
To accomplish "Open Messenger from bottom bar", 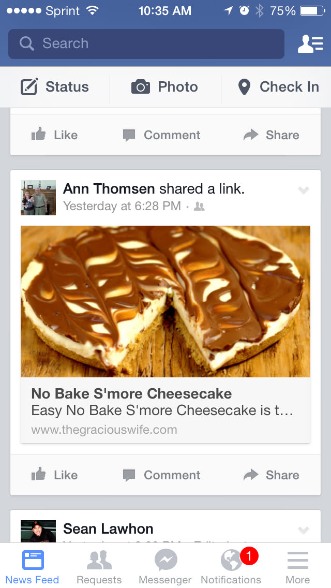I will pos(165,566).
